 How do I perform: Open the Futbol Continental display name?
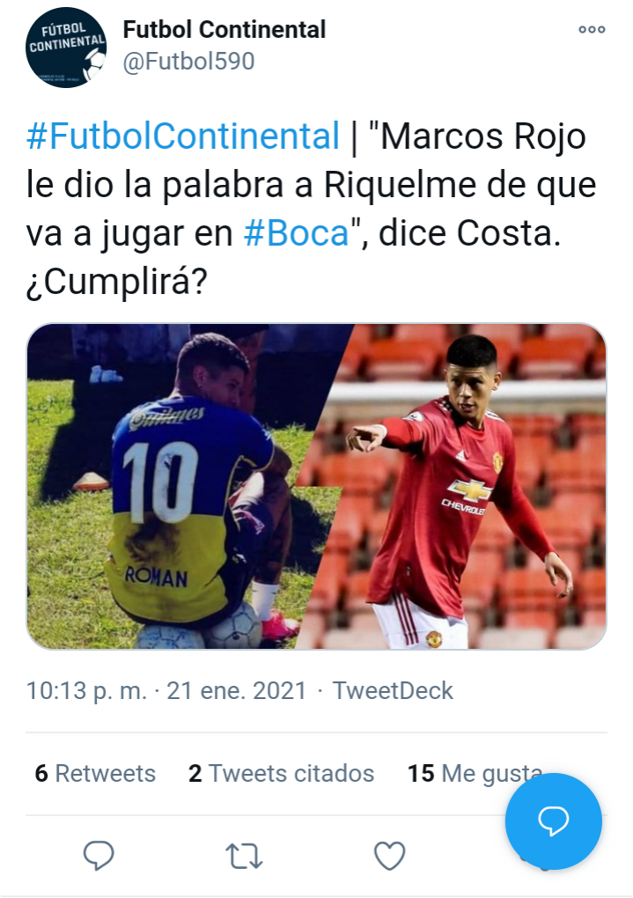click(x=224, y=30)
